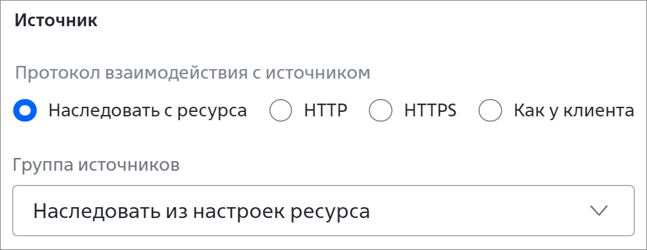The image size is (647, 250).
Task: Click the 'Источник' section heading
Action: click(56, 20)
